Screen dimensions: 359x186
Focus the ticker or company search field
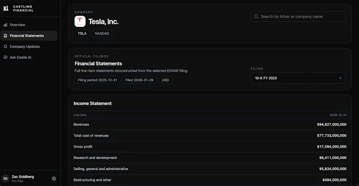[298, 17]
